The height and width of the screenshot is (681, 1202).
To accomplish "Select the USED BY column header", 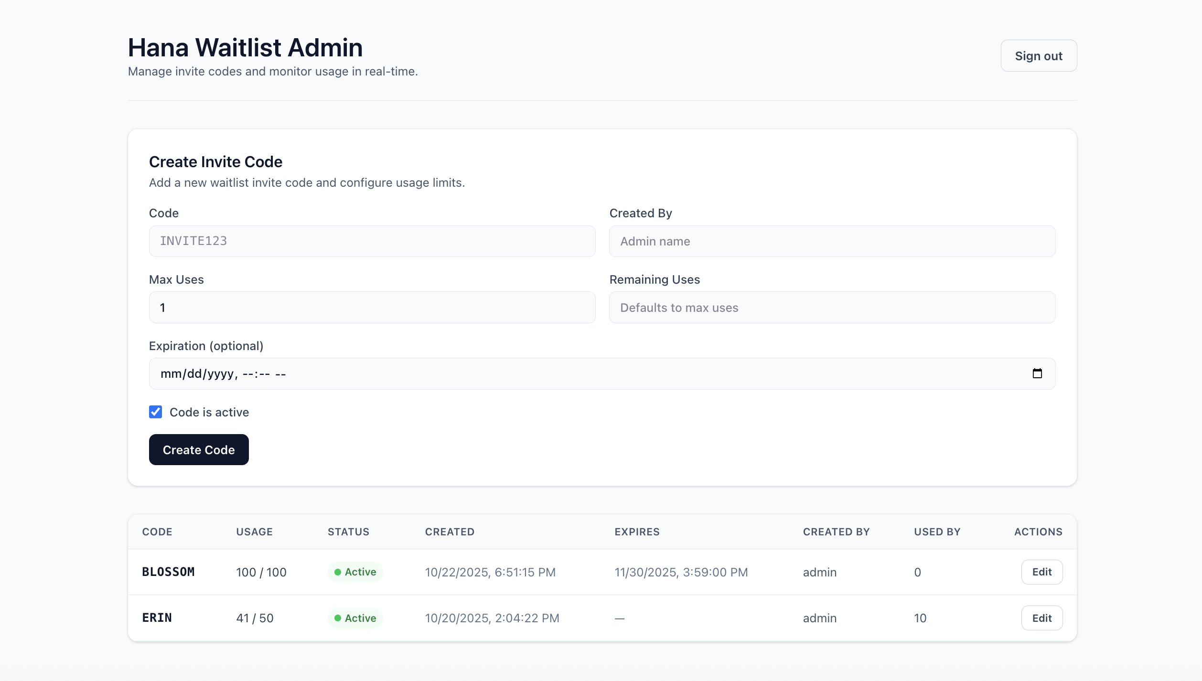I will pos(936,532).
